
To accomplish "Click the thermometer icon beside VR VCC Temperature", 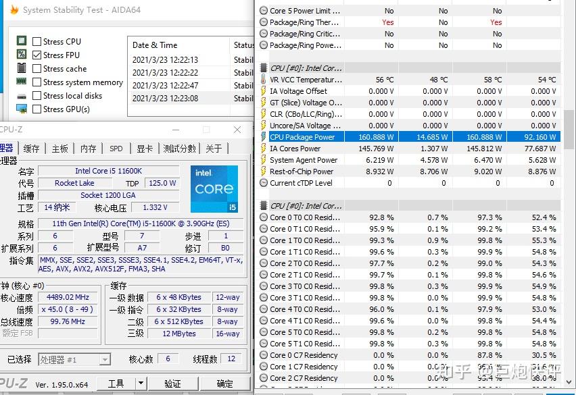I will (264, 79).
